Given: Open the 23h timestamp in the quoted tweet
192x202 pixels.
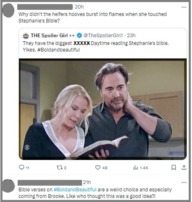Looking at the screenshot, I should click(x=131, y=36).
